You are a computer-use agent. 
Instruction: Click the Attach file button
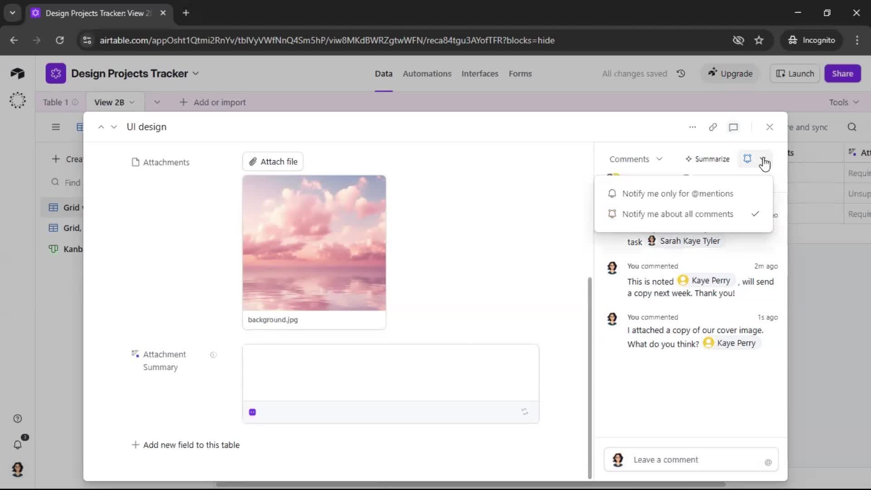click(x=273, y=162)
